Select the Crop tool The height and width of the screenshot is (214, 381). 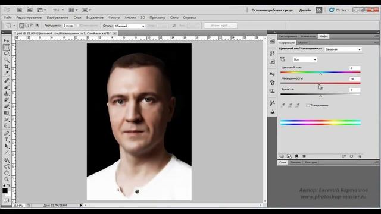click(x=7, y=66)
